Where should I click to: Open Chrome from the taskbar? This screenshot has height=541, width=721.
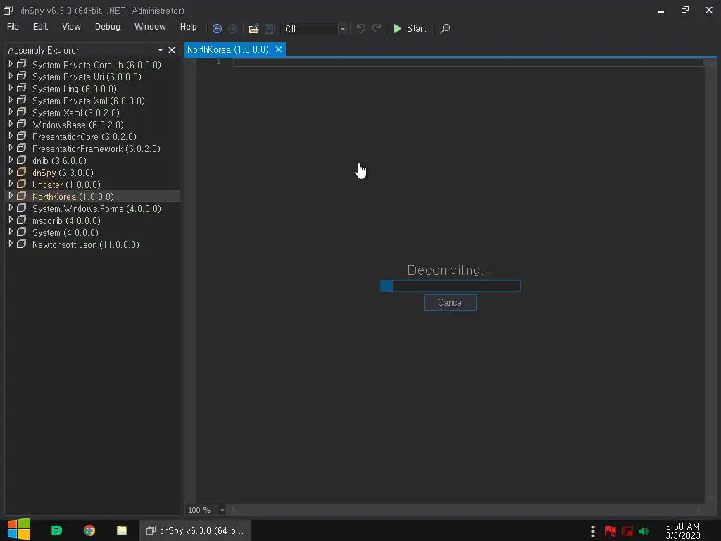pos(89,530)
